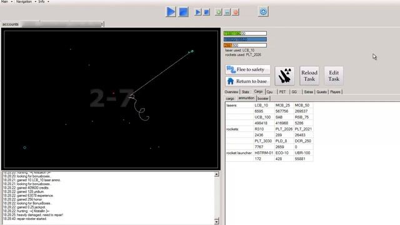
Task: Click the UBR-100 launcher cell
Action: [x=304, y=152]
